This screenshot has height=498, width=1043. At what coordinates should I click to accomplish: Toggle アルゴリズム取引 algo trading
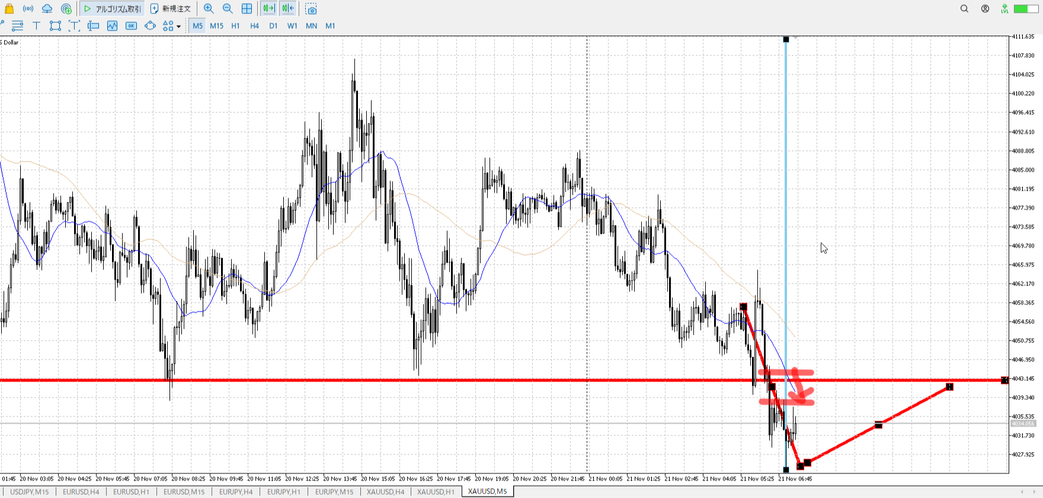point(112,8)
